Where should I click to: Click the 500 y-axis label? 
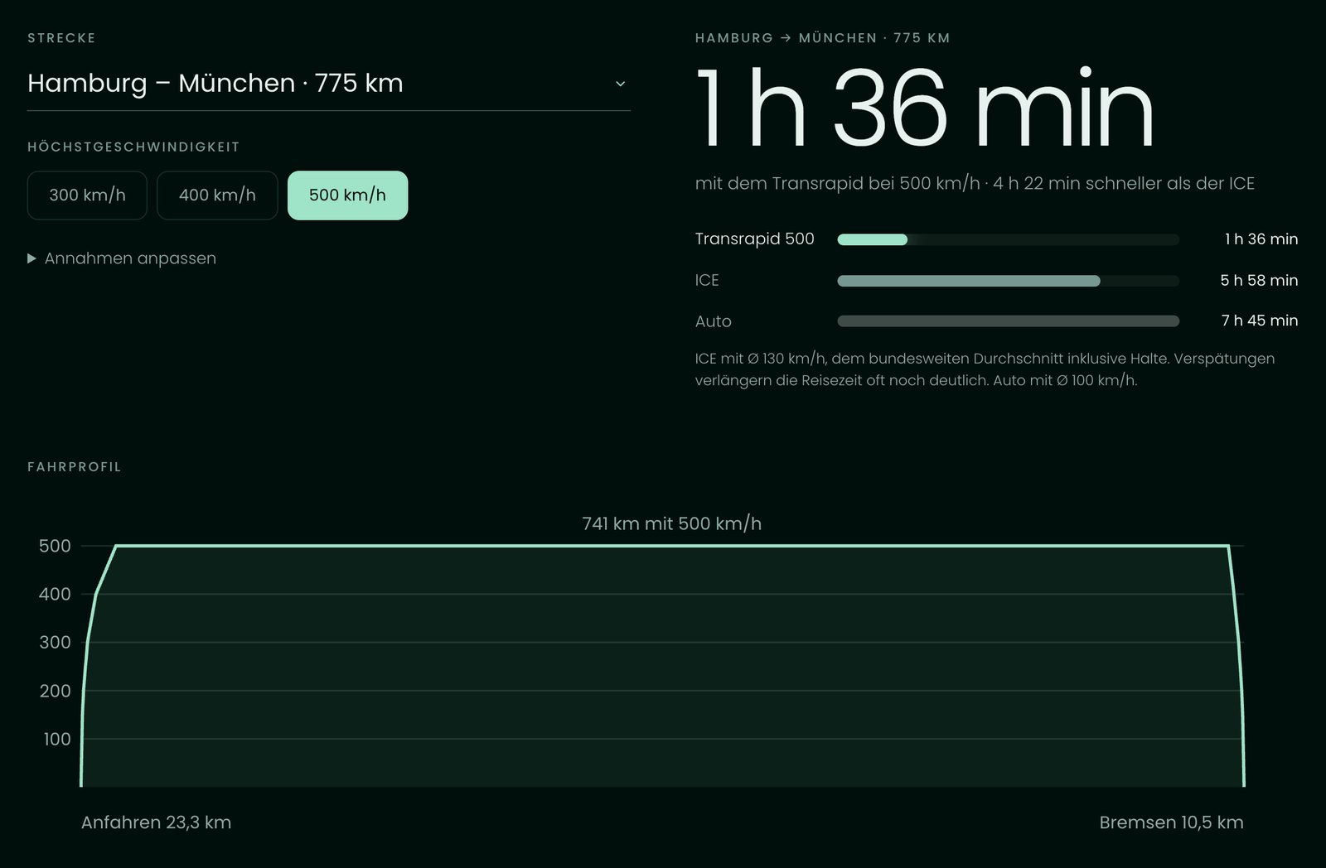point(55,546)
